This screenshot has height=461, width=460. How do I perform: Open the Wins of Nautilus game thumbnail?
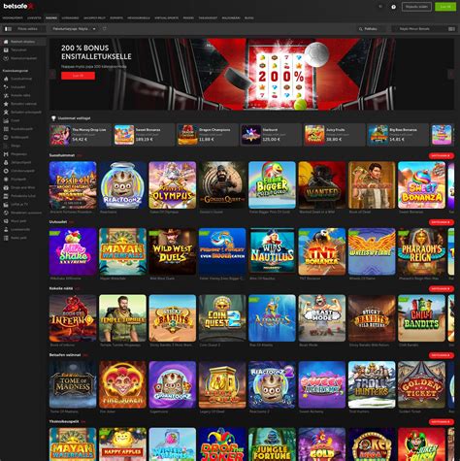tap(272, 251)
